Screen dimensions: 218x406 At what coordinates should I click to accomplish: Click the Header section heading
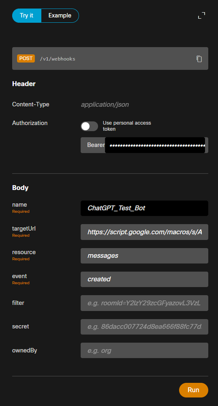point(24,84)
